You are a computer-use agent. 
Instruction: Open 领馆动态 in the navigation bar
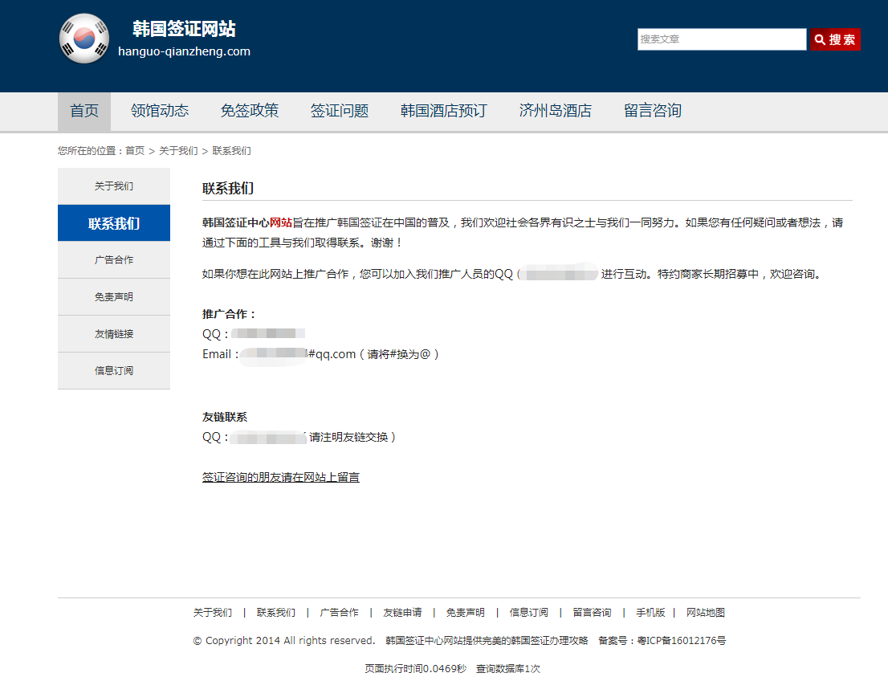(160, 111)
